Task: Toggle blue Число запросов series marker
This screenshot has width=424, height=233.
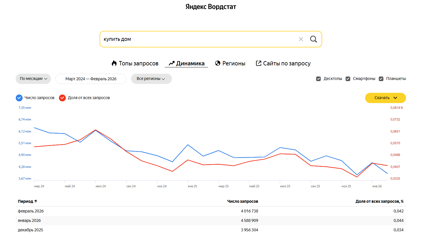Action: point(19,98)
